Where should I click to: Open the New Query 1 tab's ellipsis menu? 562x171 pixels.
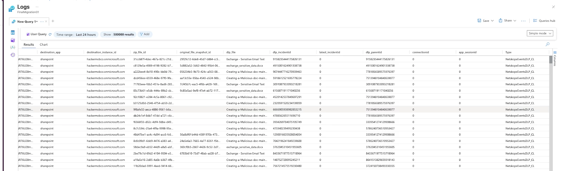pos(42,21)
